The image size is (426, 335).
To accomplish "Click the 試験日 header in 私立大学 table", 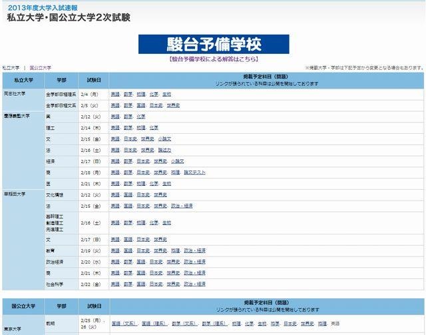I will tap(93, 80).
